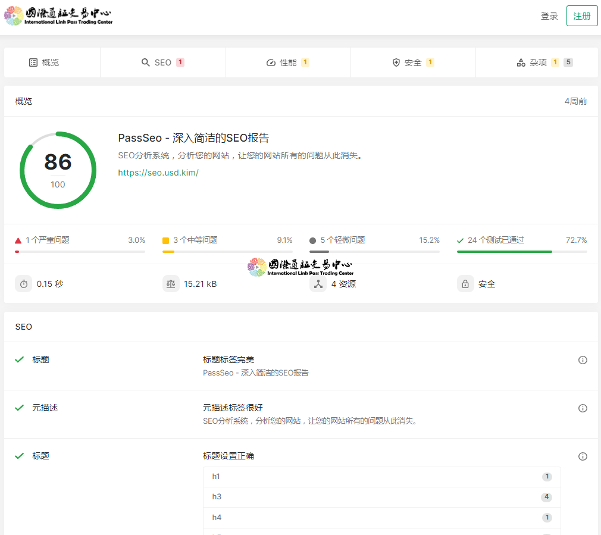Click the green check beside 标题标签完美 row
Screen dimensions: 601x535
(19, 359)
